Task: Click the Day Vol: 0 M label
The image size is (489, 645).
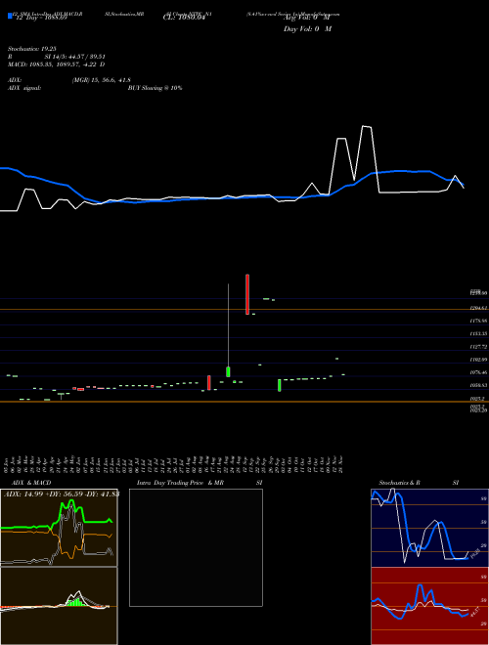Action: click(x=307, y=29)
